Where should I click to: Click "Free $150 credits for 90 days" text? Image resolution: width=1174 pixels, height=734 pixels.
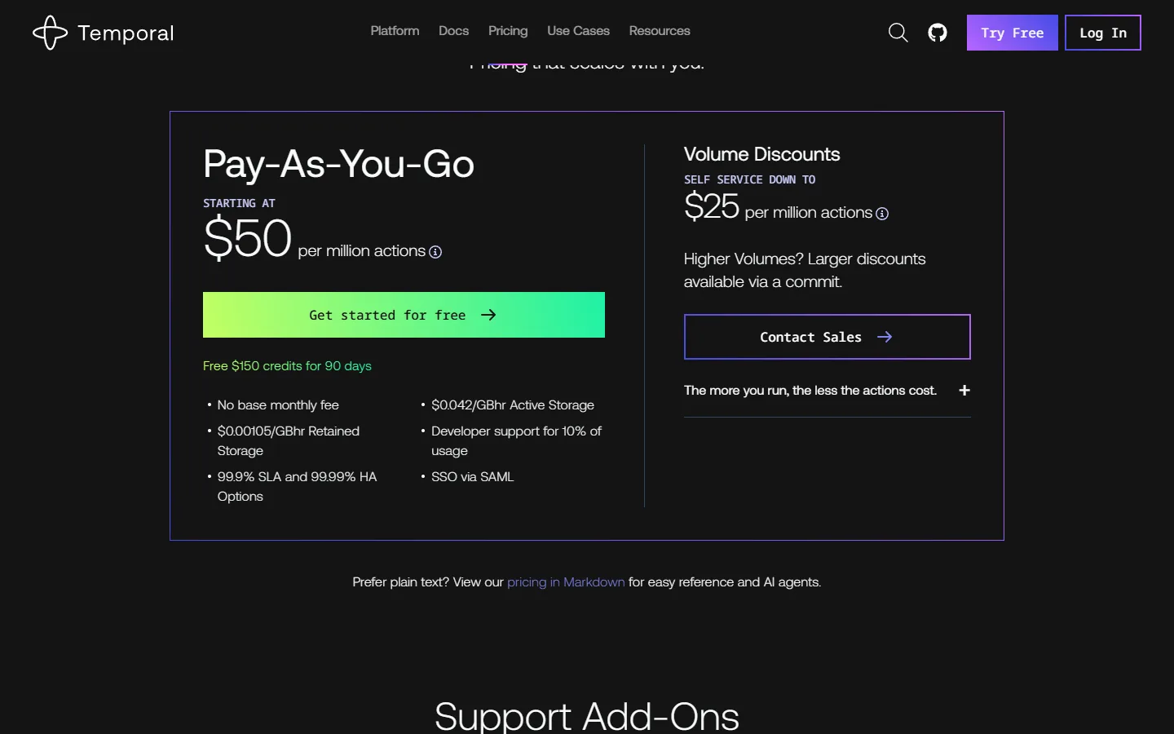pos(287,366)
